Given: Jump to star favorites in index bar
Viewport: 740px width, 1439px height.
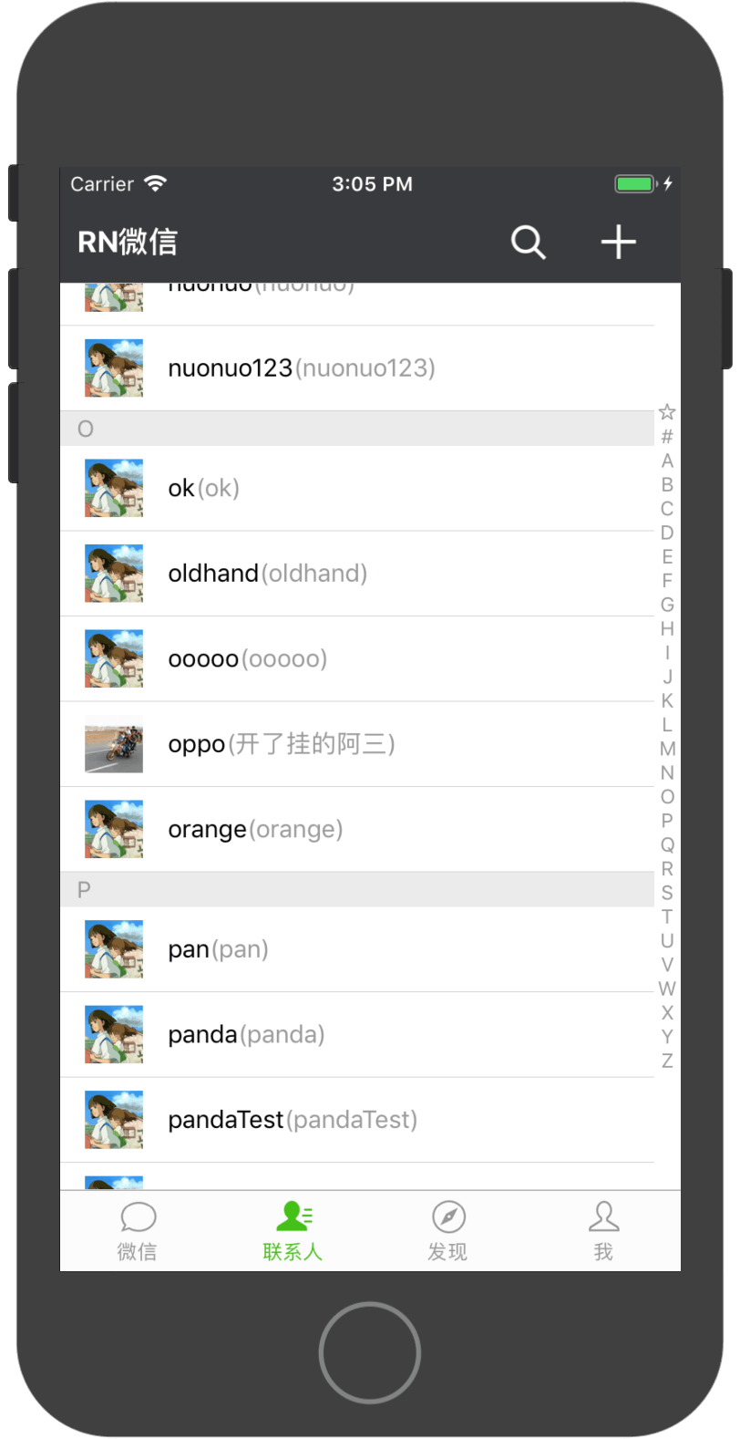Looking at the screenshot, I should [667, 412].
